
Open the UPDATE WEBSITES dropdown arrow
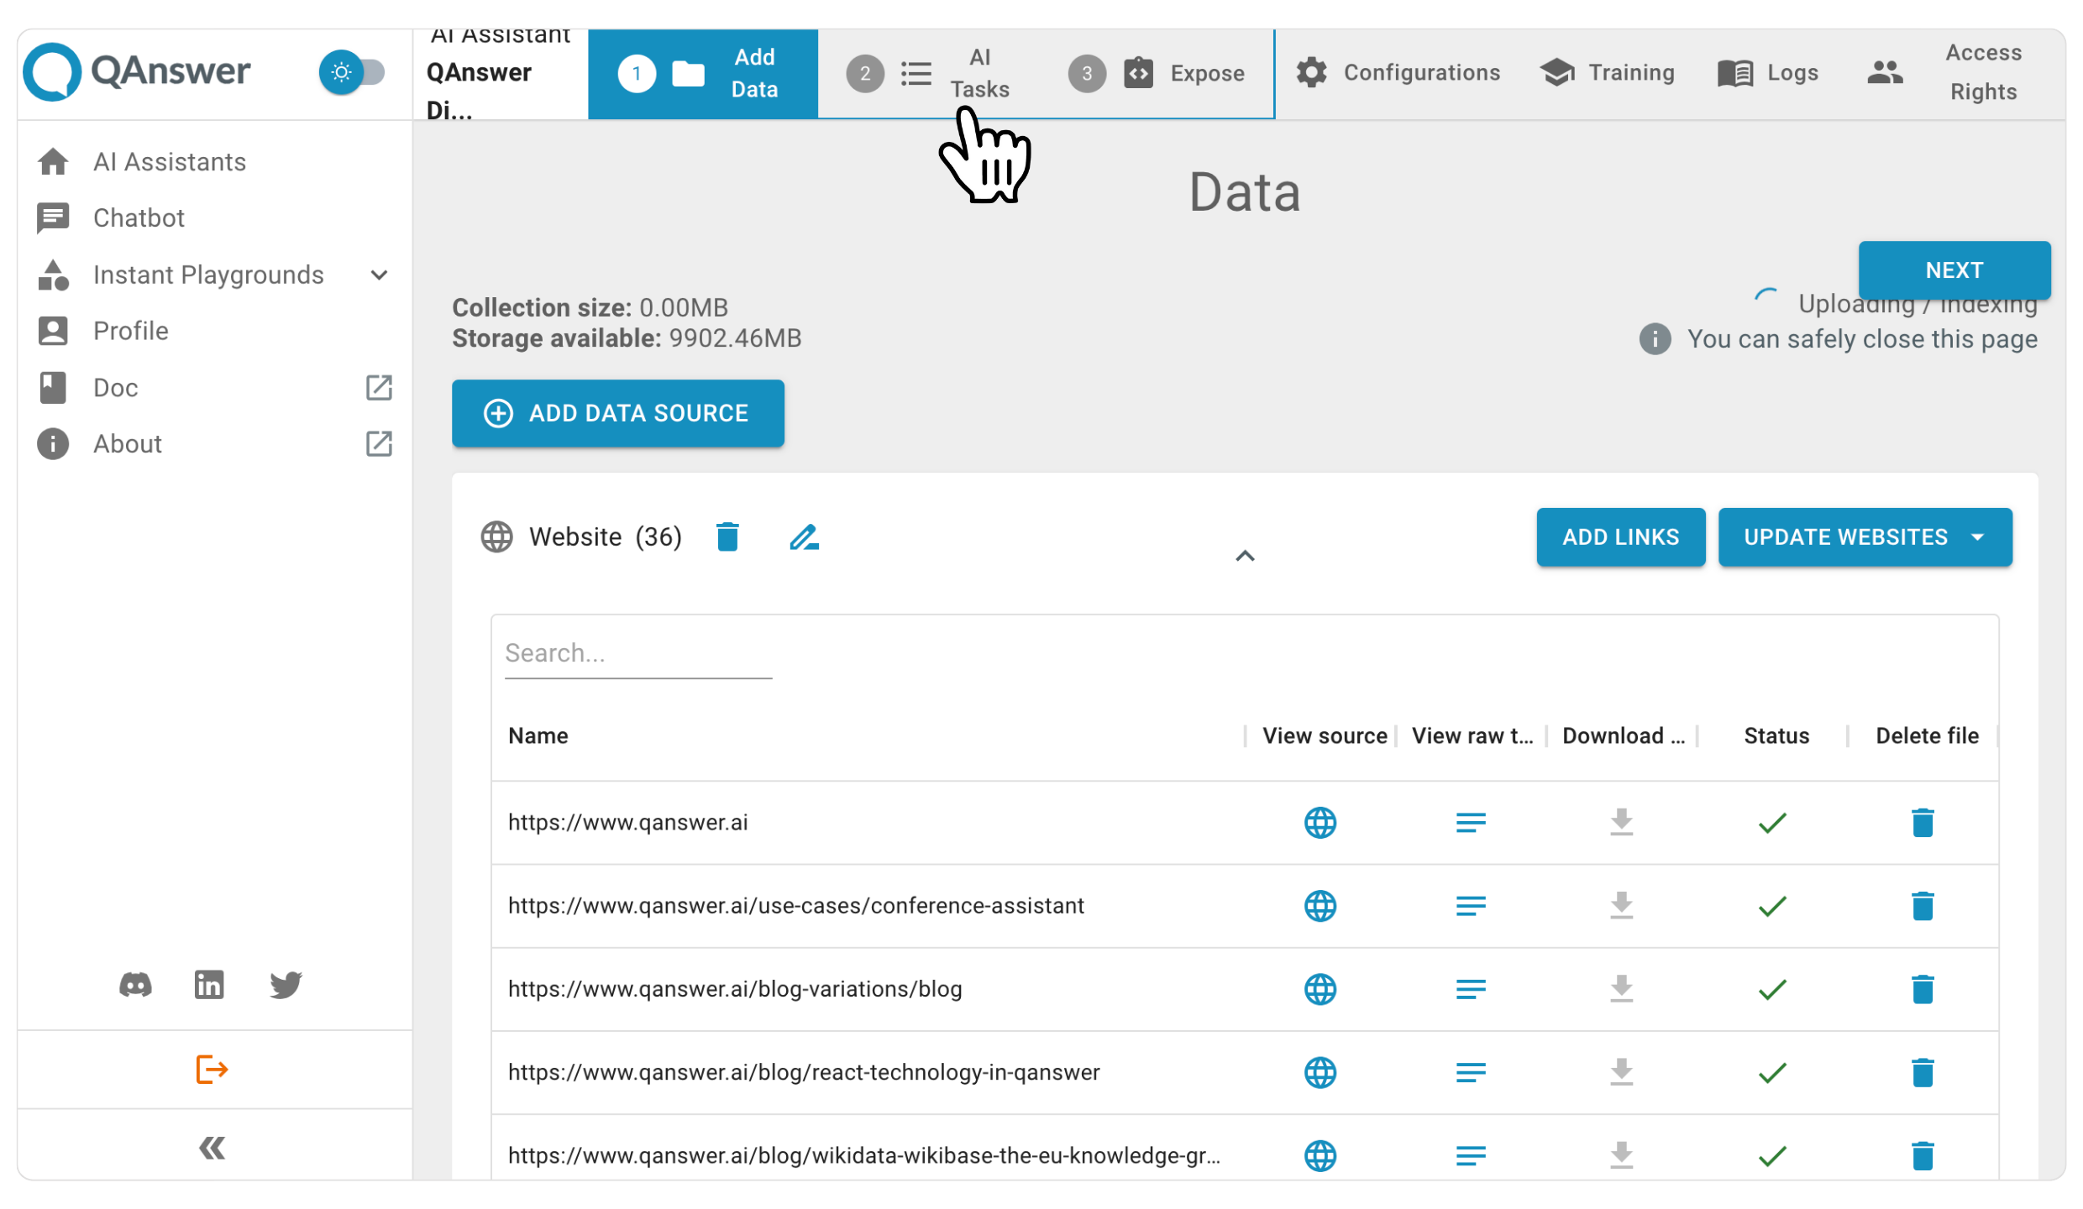point(1978,536)
